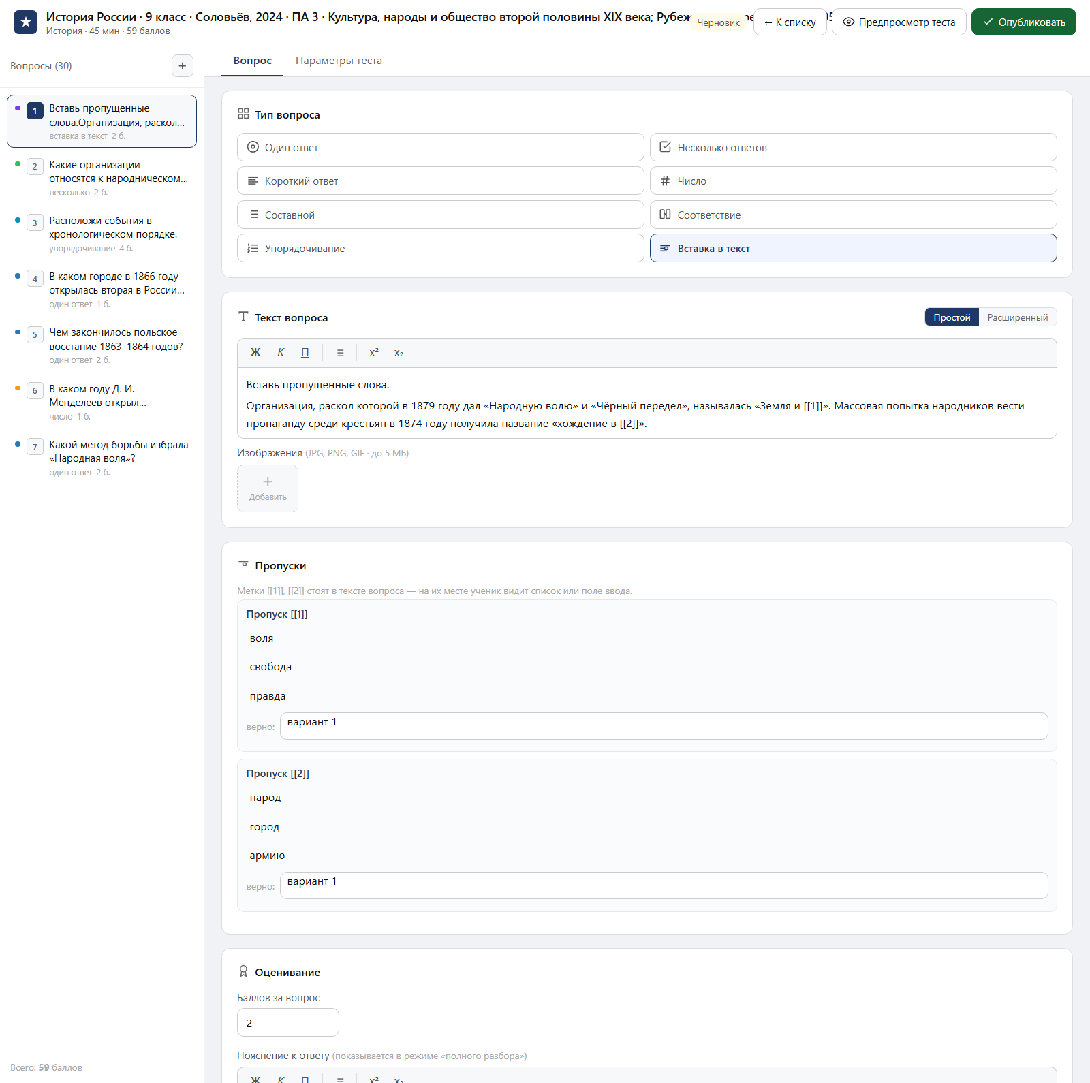Click the 'Баллов за вопрос' points field
The image size is (1090, 1083).
pyautogui.click(x=287, y=1022)
